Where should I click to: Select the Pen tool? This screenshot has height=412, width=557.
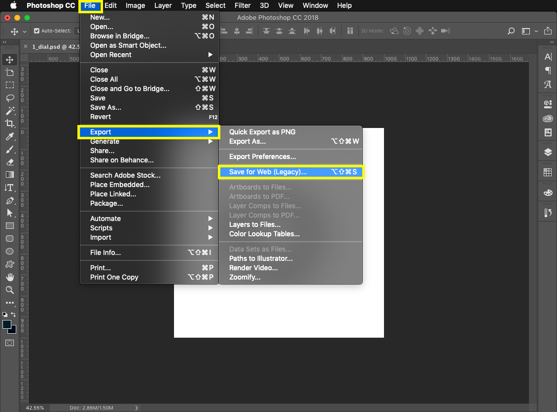9,200
